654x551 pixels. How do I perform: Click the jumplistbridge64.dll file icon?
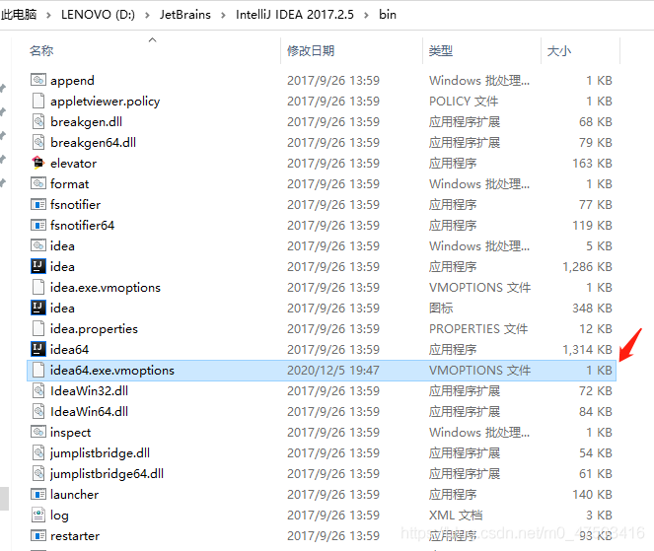pyautogui.click(x=38, y=473)
